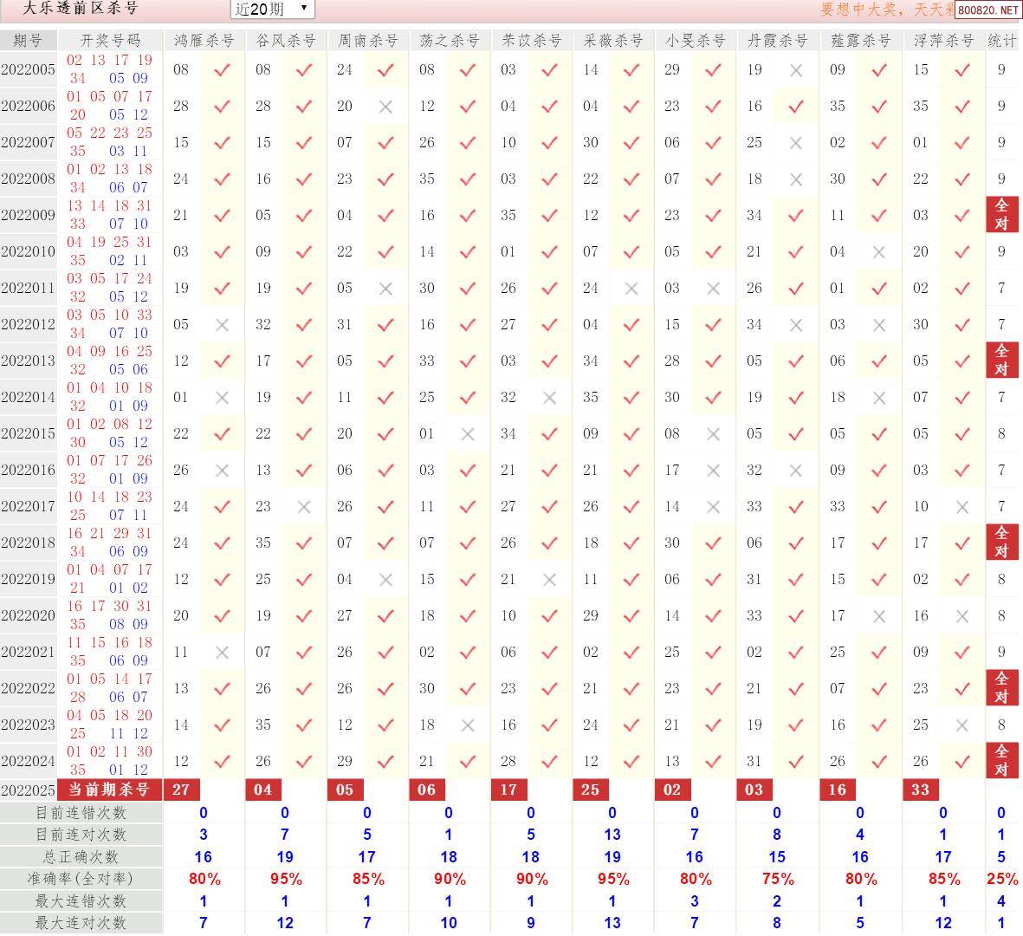Screen dimensions: 1023x936
Task: Click the gray X for 鸿雁杀号 in row 2022016
Action: click(x=222, y=471)
